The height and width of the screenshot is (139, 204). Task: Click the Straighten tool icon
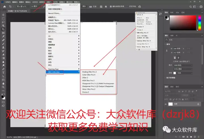click(91, 6)
